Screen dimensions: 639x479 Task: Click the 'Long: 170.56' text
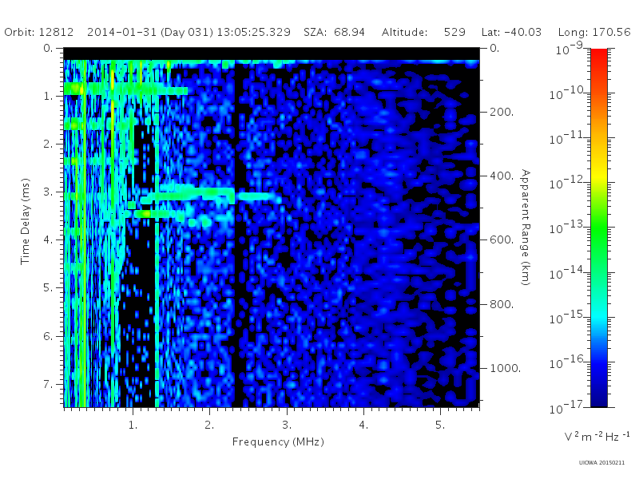(x=594, y=33)
